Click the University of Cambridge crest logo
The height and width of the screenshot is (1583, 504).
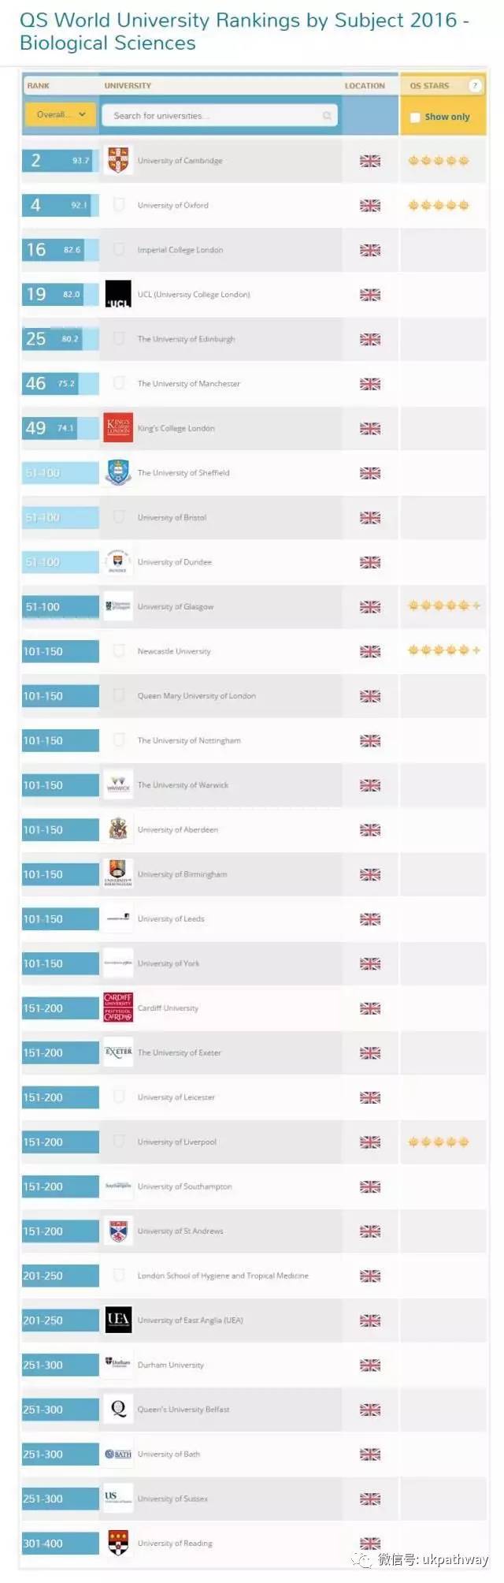[118, 160]
